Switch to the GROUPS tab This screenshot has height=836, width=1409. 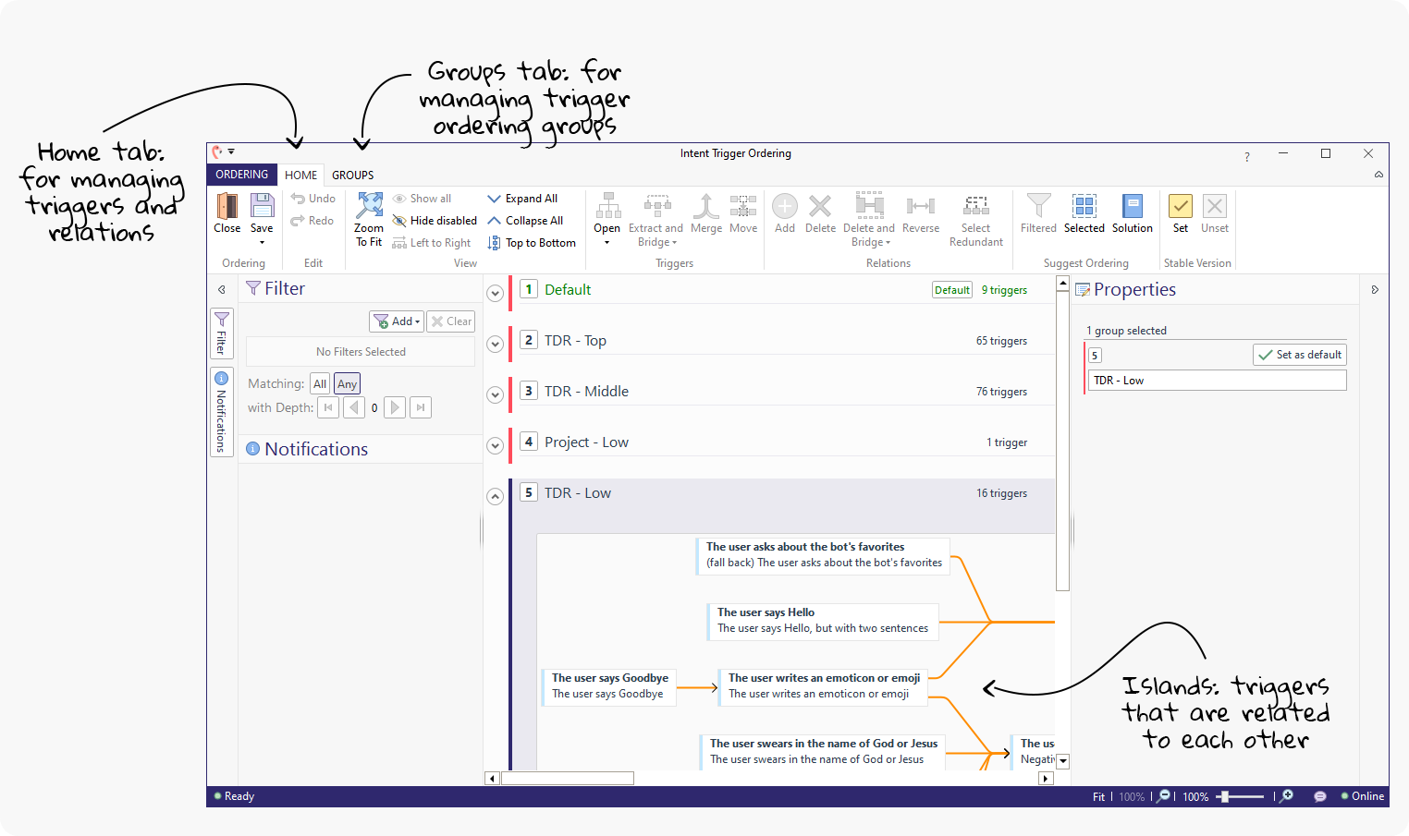tap(352, 175)
